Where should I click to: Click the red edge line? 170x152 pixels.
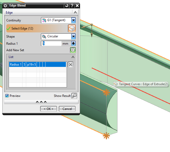click(x=131, y=86)
